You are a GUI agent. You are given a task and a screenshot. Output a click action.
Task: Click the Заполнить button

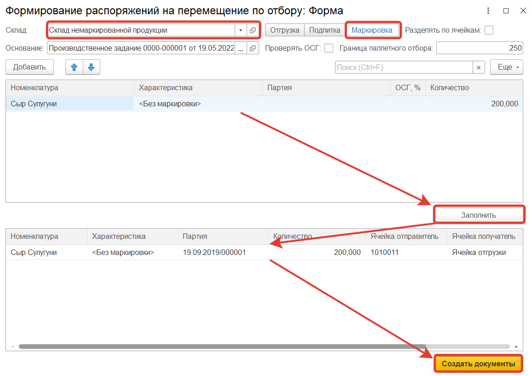tap(479, 215)
